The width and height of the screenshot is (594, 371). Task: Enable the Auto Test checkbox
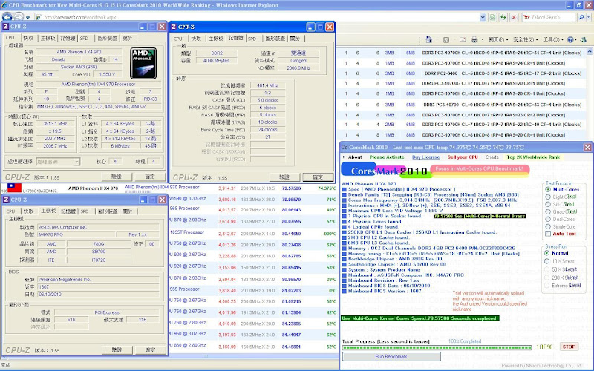coord(548,234)
